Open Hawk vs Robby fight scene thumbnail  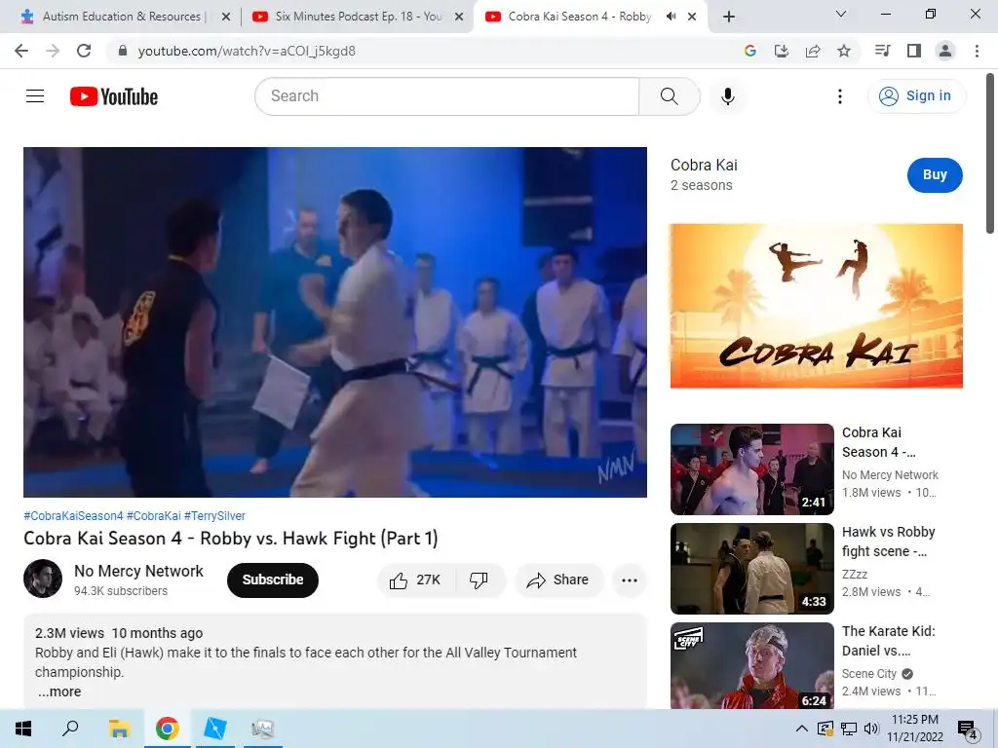(751, 568)
